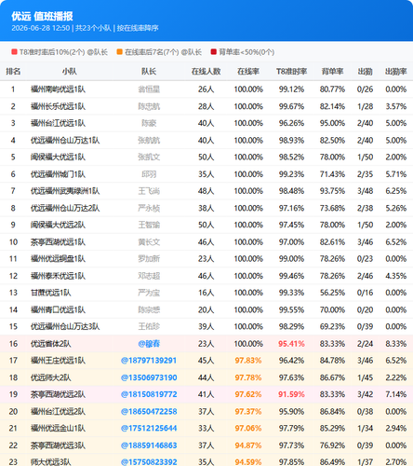413x466 pixels.
Task: Click the 背单率 value 95.00%
Action: [332, 123]
